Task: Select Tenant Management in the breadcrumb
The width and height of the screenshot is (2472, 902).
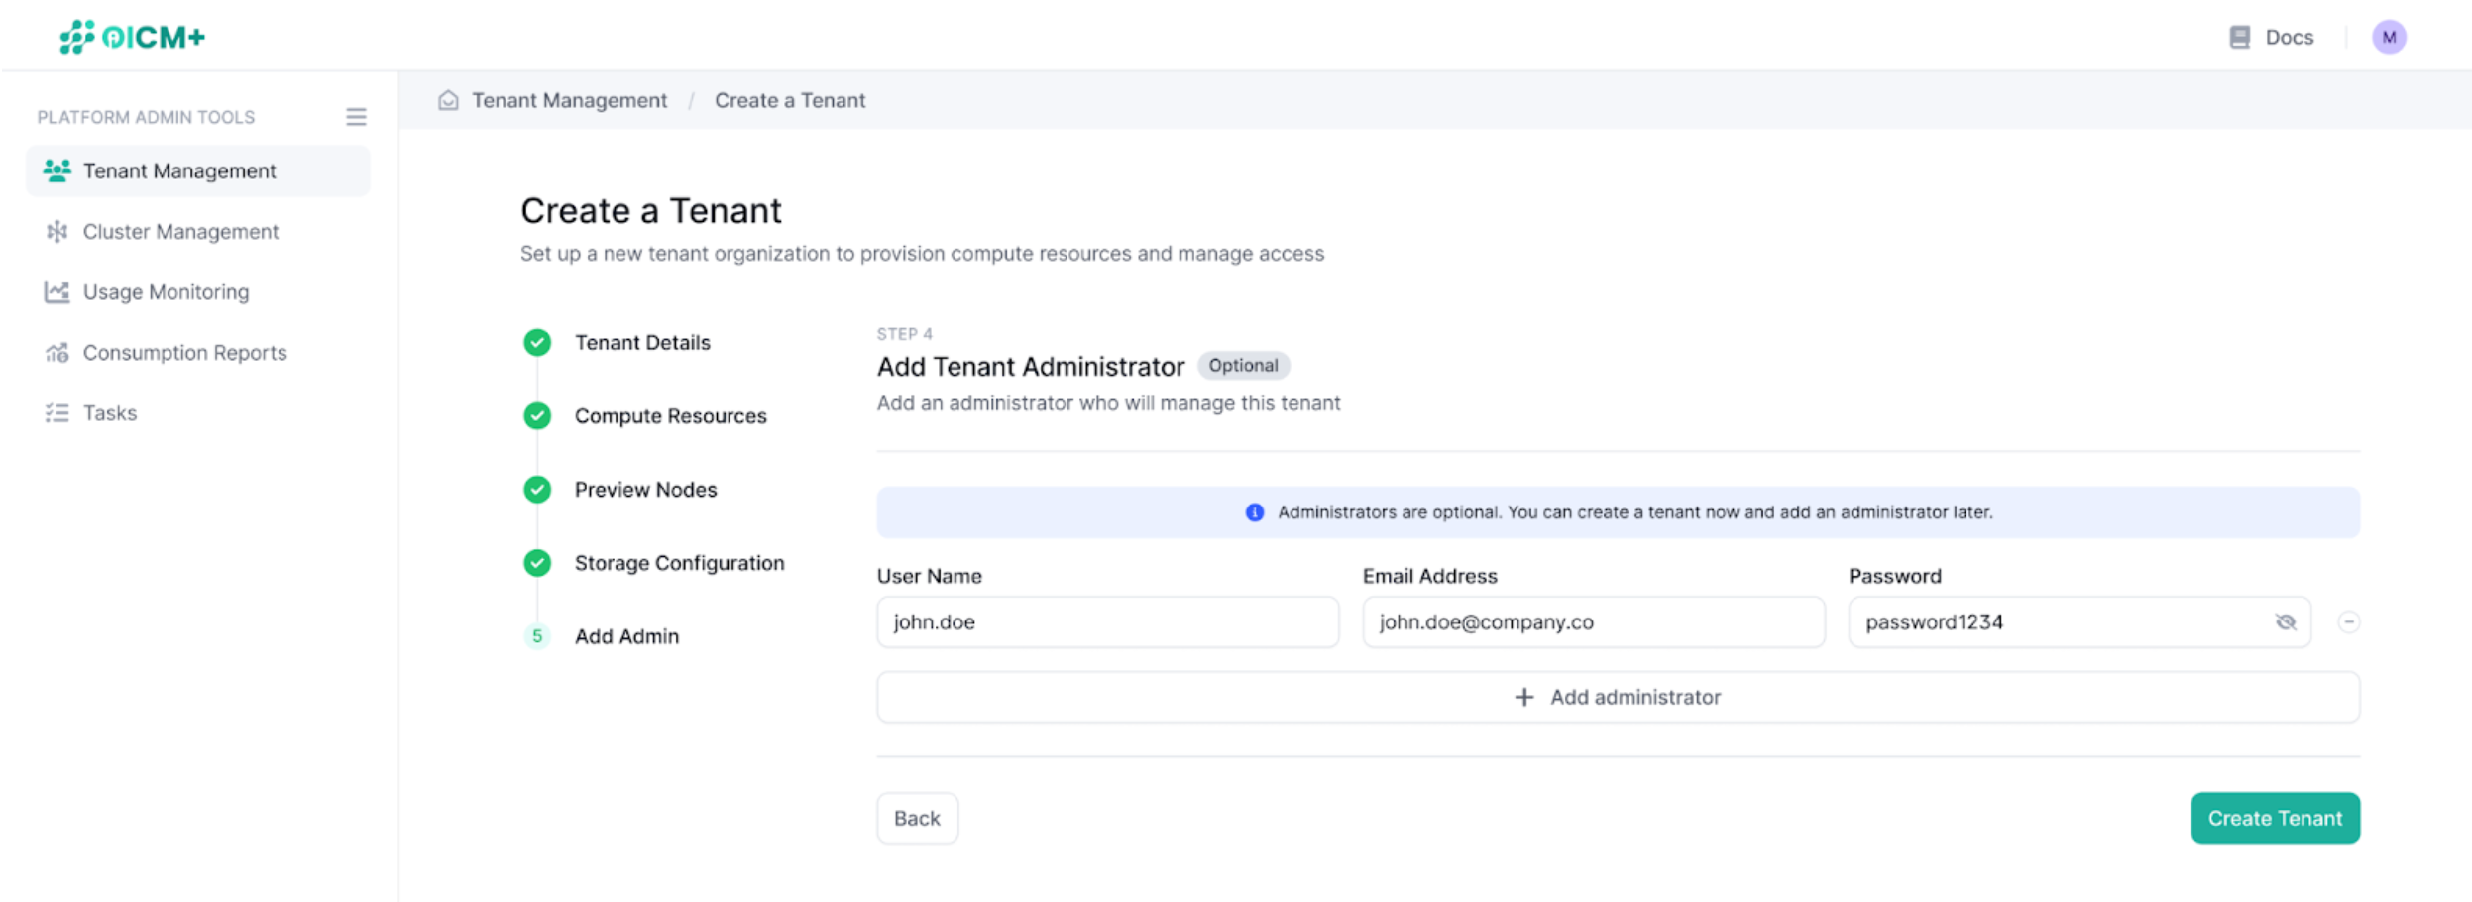Action: (x=569, y=100)
